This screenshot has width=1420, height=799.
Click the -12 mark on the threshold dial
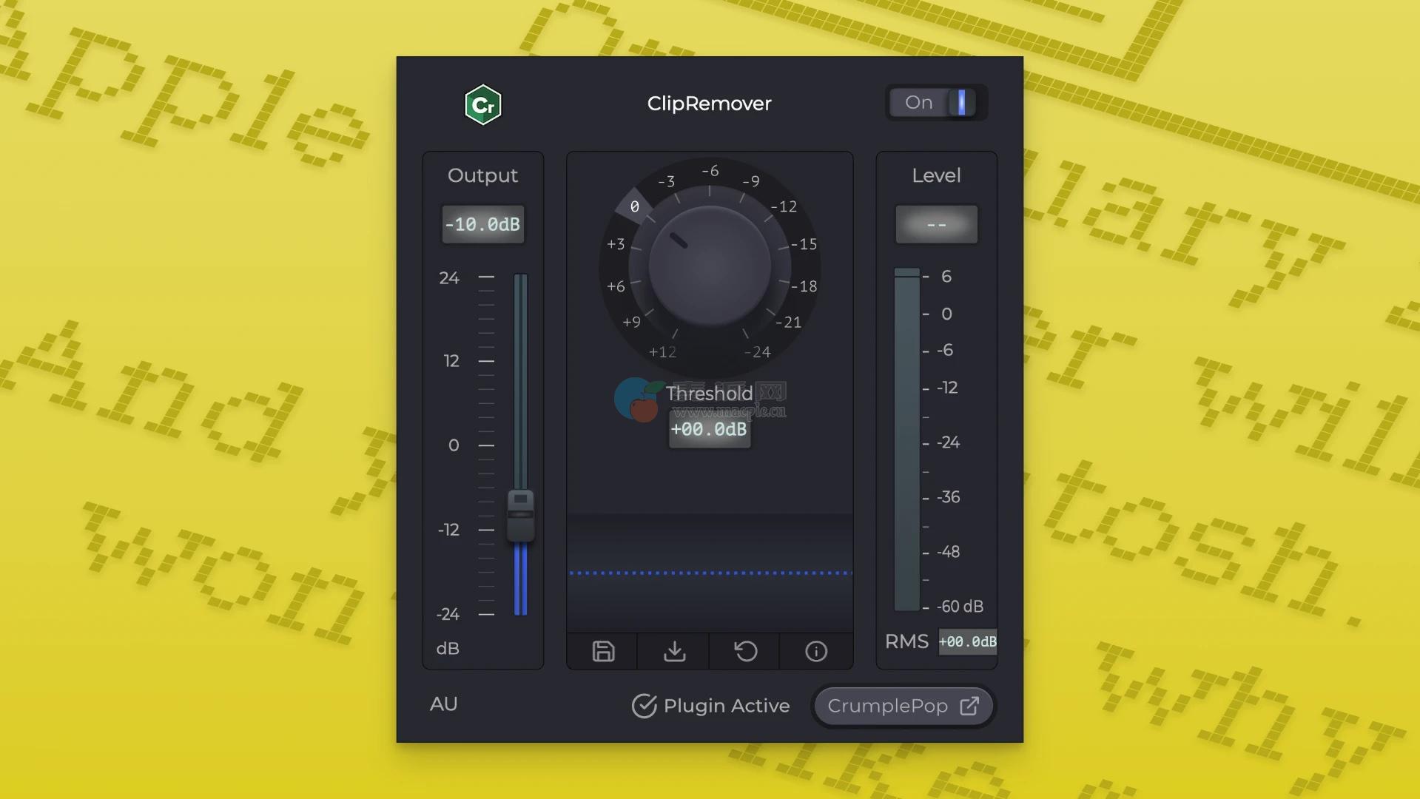pos(784,207)
